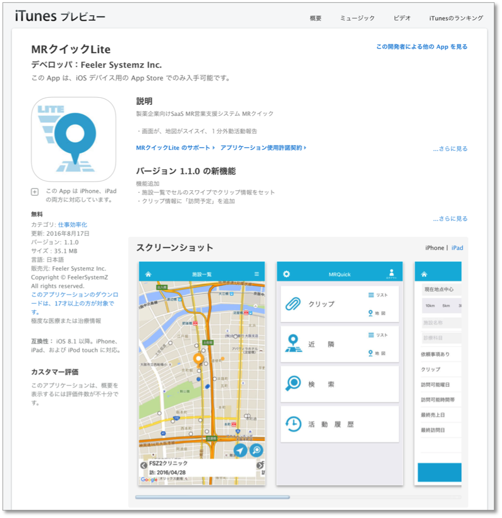Tap the hamburger menu in 施設一覧 screenshot

257,274
